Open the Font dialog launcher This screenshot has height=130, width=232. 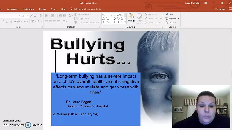click(42, 27)
